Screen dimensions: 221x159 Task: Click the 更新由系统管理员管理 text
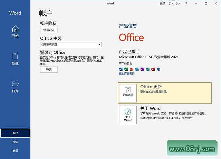coord(154,92)
